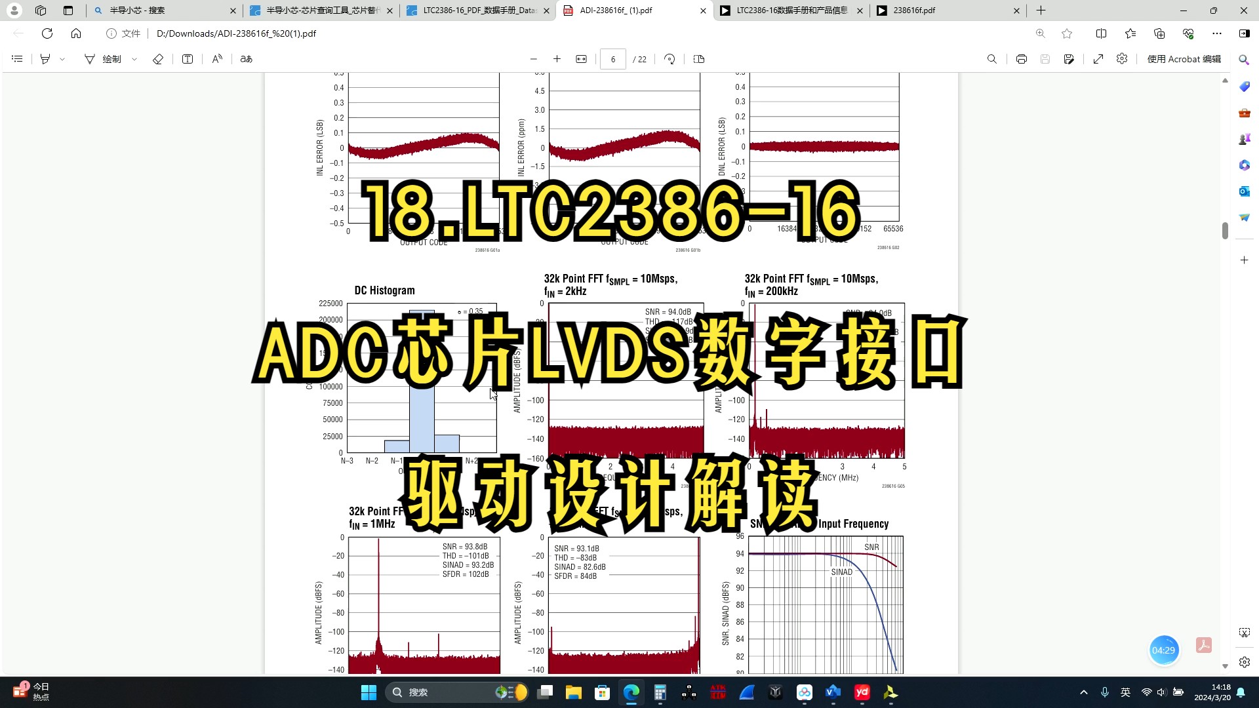Image resolution: width=1259 pixels, height=708 pixels.
Task: Click the 04:29 timer bubble
Action: pos(1164,650)
